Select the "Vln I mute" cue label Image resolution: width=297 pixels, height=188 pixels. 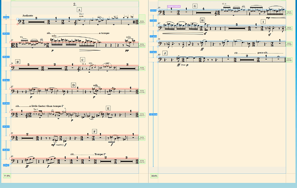click(81, 15)
